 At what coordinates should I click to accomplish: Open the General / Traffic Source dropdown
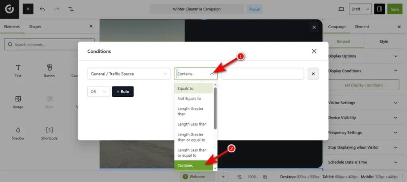pyautogui.click(x=129, y=74)
